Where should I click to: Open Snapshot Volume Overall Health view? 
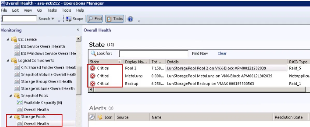(48, 75)
